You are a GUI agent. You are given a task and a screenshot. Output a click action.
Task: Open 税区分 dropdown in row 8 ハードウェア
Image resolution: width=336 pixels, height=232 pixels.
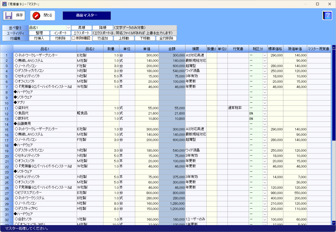tap(265, 92)
